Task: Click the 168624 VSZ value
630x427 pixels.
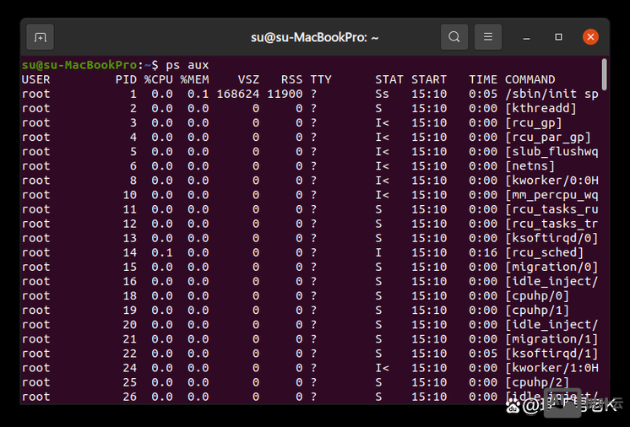Action: tap(237, 94)
